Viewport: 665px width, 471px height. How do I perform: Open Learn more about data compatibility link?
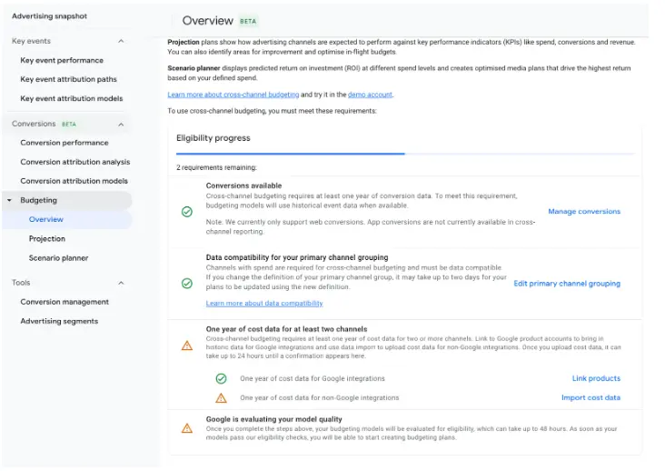pyautogui.click(x=264, y=304)
